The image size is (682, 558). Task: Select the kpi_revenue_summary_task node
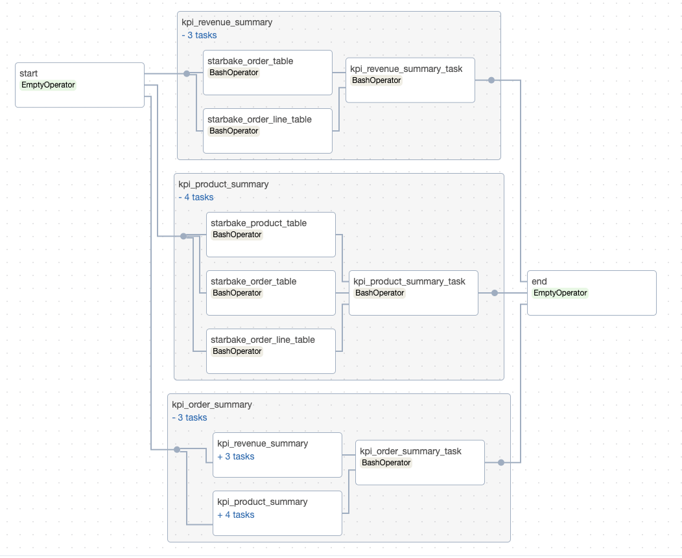[410, 80]
